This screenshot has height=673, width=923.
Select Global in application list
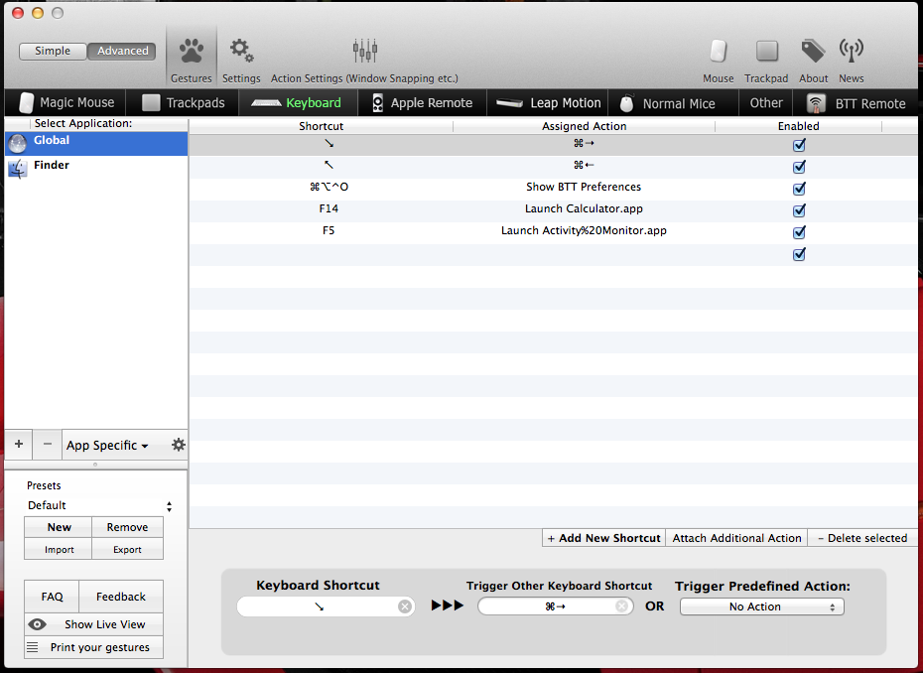click(x=96, y=144)
